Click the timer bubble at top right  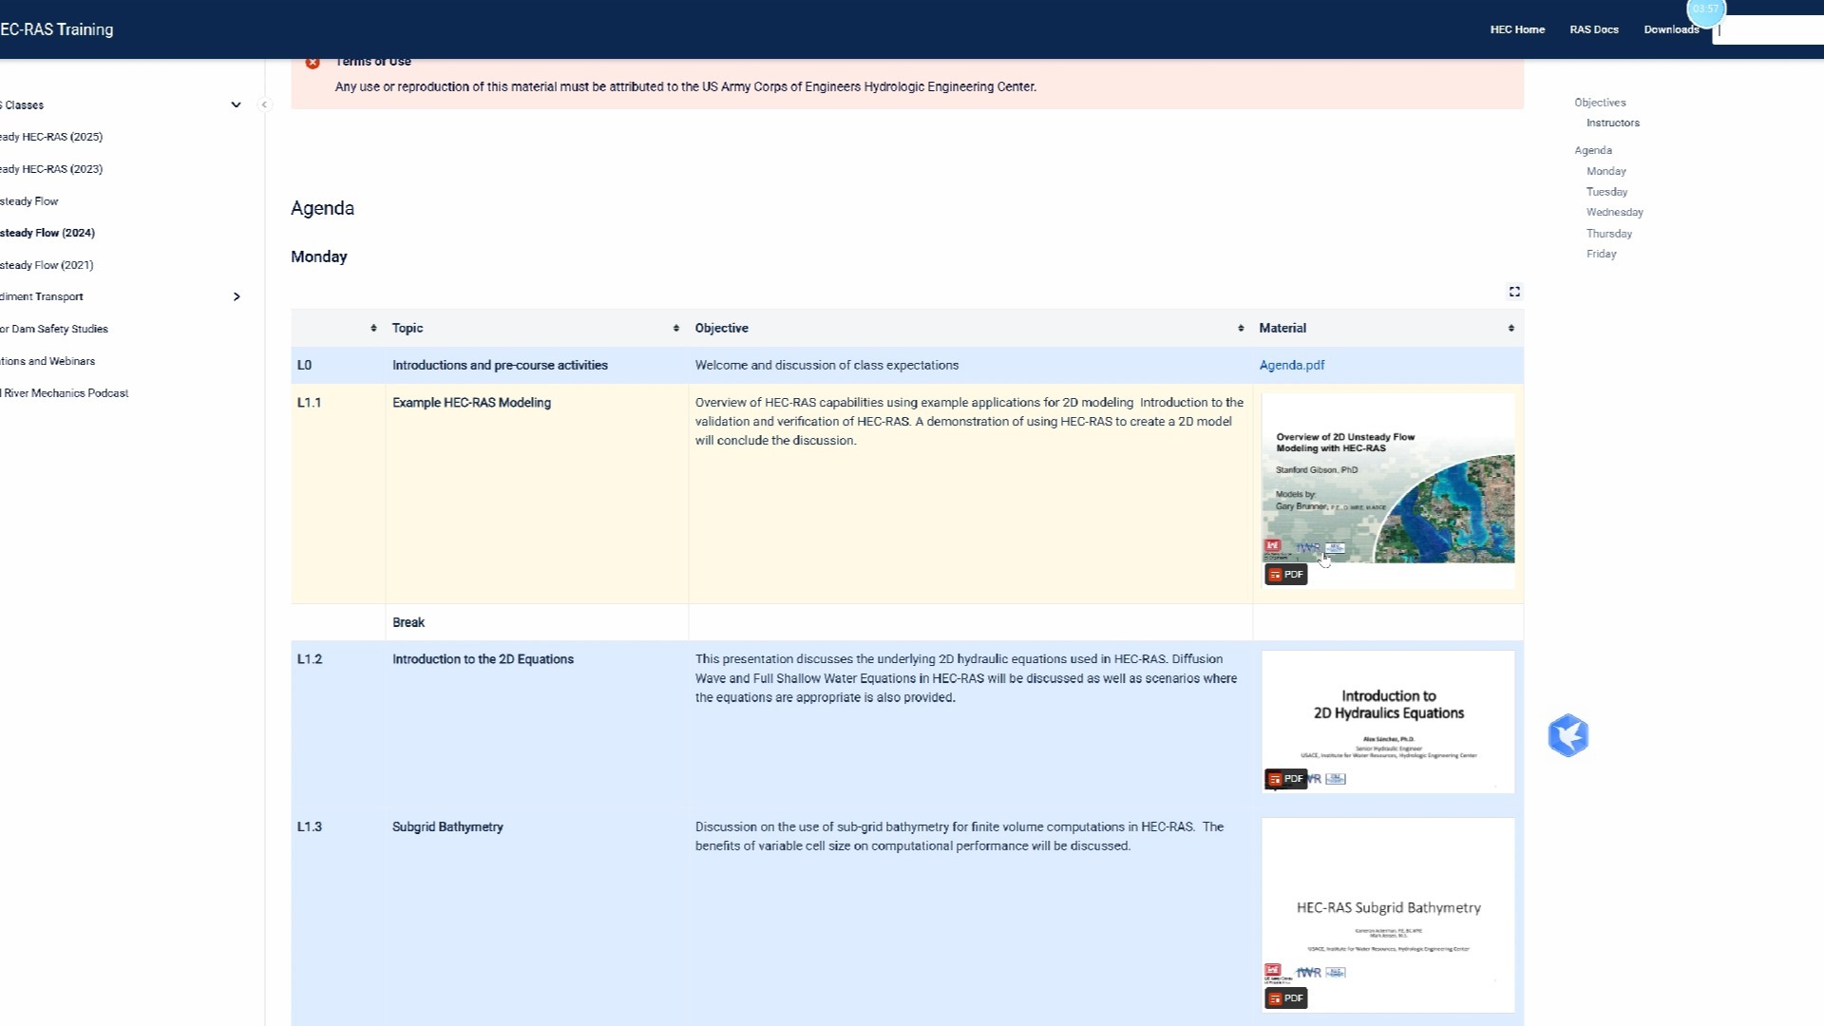click(1705, 9)
